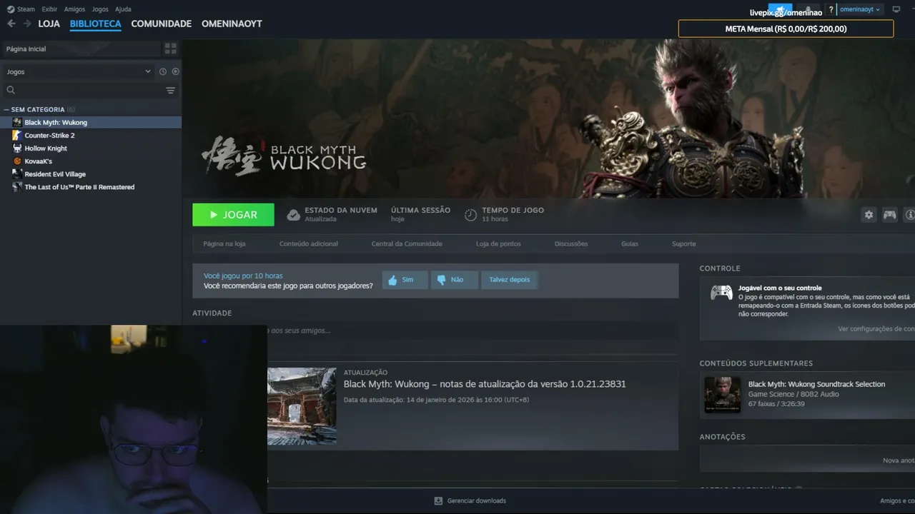Image resolution: width=915 pixels, height=514 pixels.
Task: Open Black Myth: Wukong Soundtrack Selection title
Action: 816,384
